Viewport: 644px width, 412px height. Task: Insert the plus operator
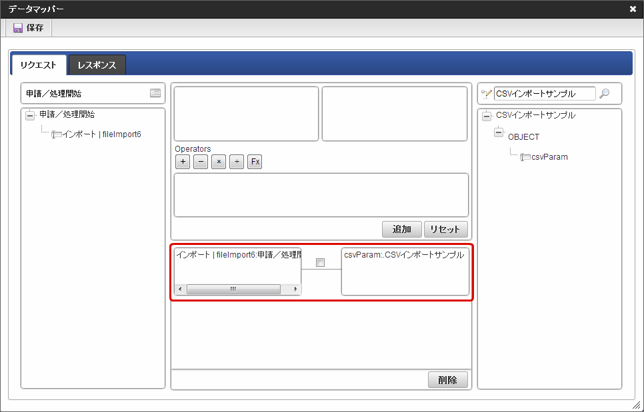click(x=183, y=162)
